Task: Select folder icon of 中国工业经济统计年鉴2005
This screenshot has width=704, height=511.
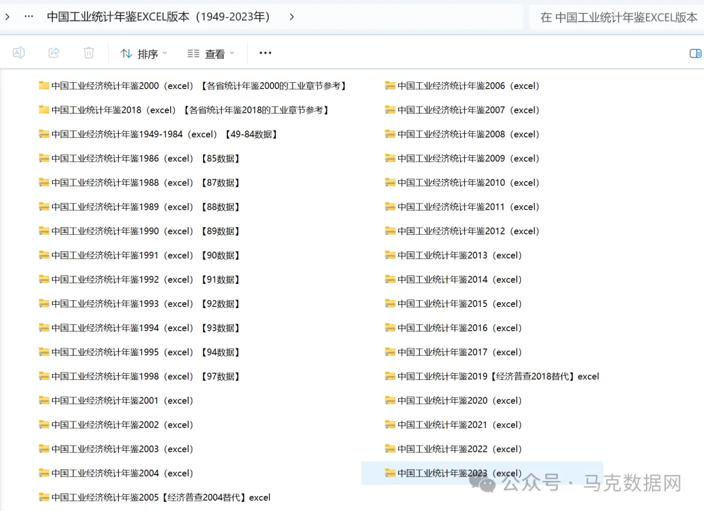Action: coord(44,497)
